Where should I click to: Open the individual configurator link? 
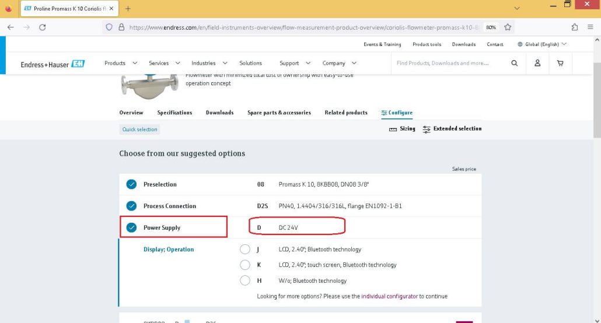[x=389, y=296]
